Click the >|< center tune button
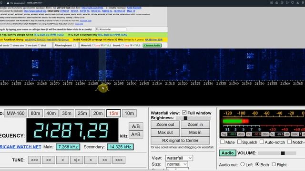Viewport: 305px width, 171px height. click(x=77, y=160)
